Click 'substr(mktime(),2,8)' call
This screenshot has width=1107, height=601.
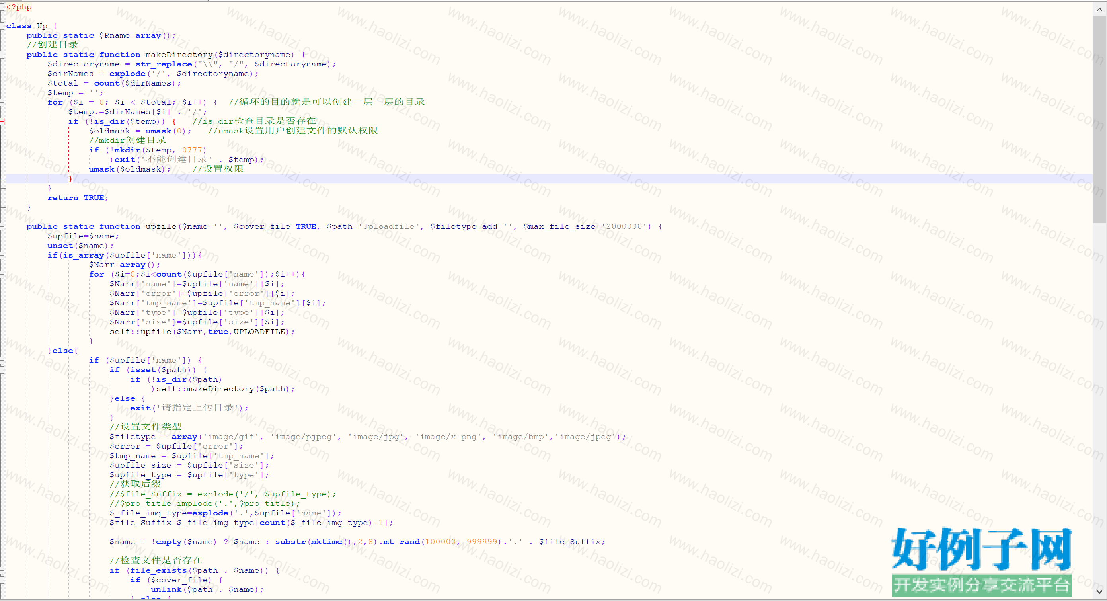coord(327,542)
